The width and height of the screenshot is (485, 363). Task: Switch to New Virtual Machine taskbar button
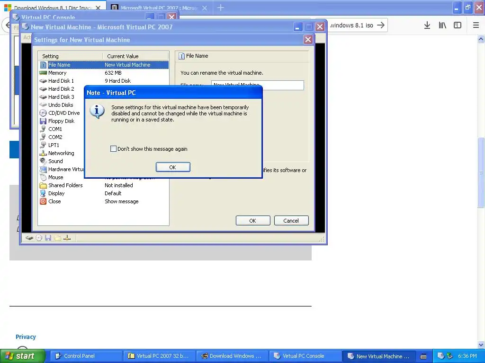click(x=378, y=356)
